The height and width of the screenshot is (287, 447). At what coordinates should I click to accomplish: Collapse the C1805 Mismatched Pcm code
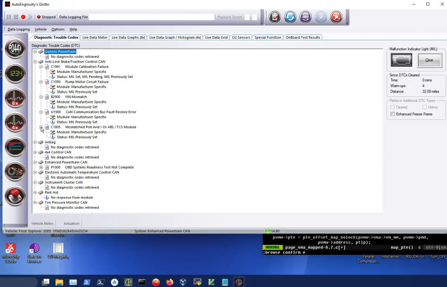[41, 127]
